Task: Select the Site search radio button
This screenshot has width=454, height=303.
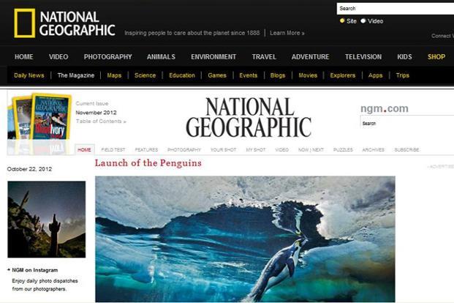Action: pyautogui.click(x=342, y=21)
